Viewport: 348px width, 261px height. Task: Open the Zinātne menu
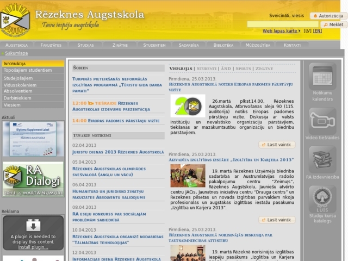tap(120, 45)
